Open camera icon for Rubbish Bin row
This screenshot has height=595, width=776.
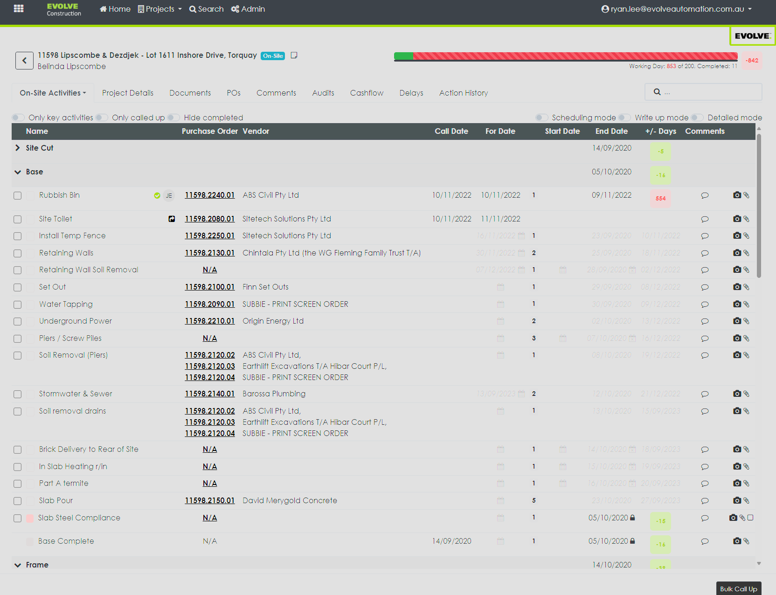(x=737, y=195)
